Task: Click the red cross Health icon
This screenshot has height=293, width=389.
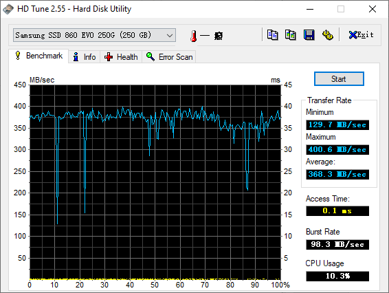Action: tap(109, 57)
